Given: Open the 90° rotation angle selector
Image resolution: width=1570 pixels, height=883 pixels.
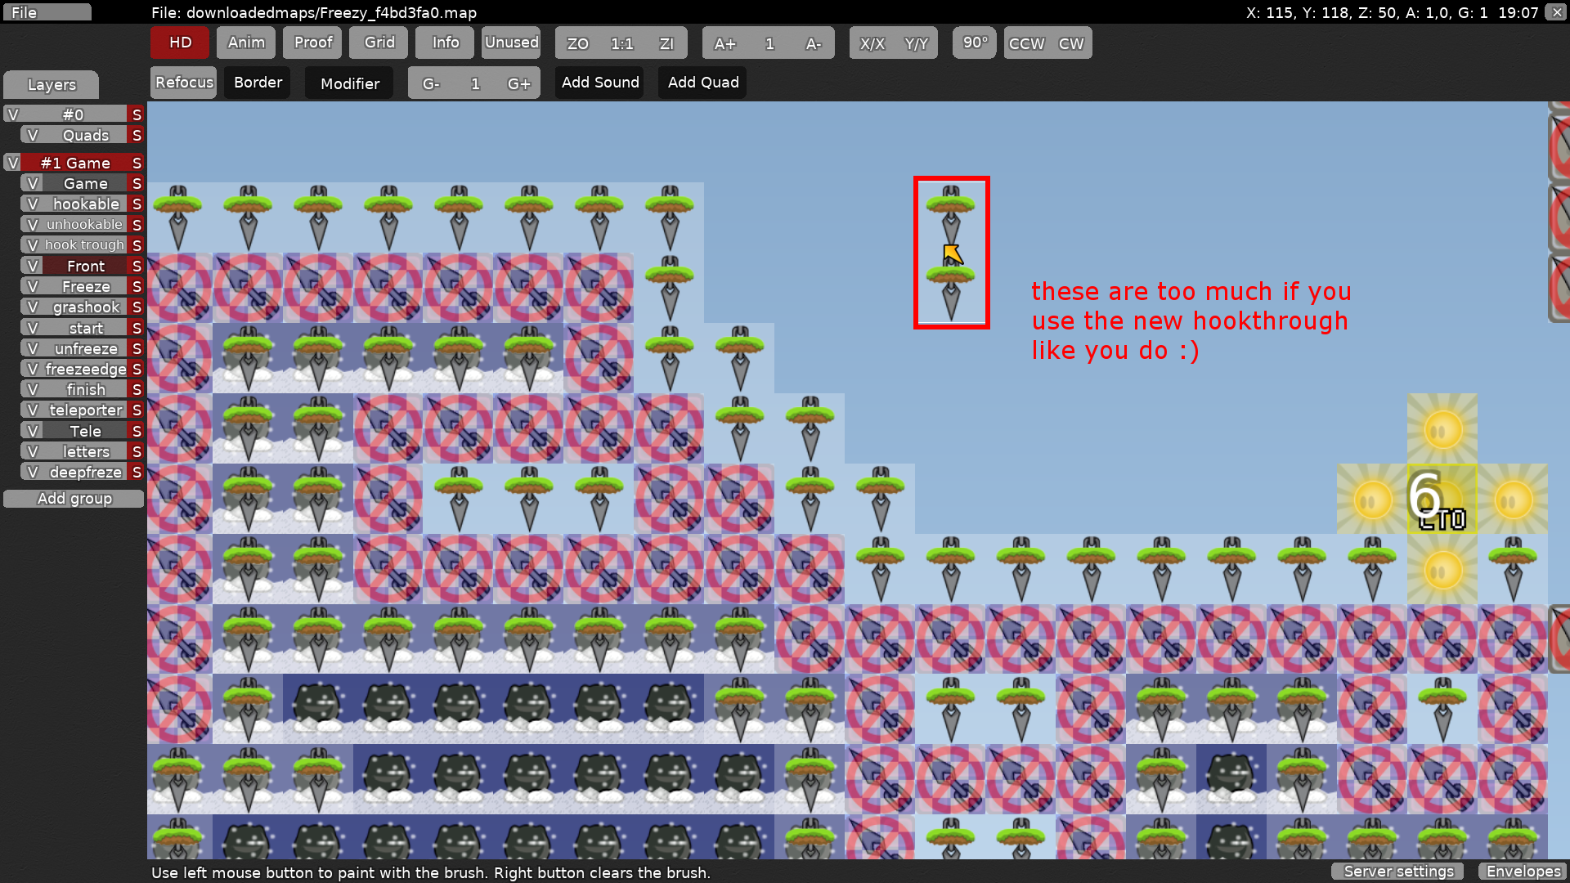Looking at the screenshot, I should coord(975,43).
